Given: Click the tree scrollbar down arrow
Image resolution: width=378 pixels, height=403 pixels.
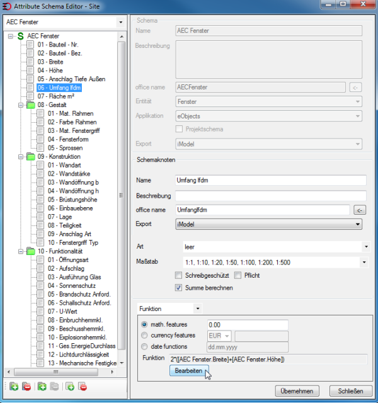Looking at the screenshot, I should coord(122,363).
